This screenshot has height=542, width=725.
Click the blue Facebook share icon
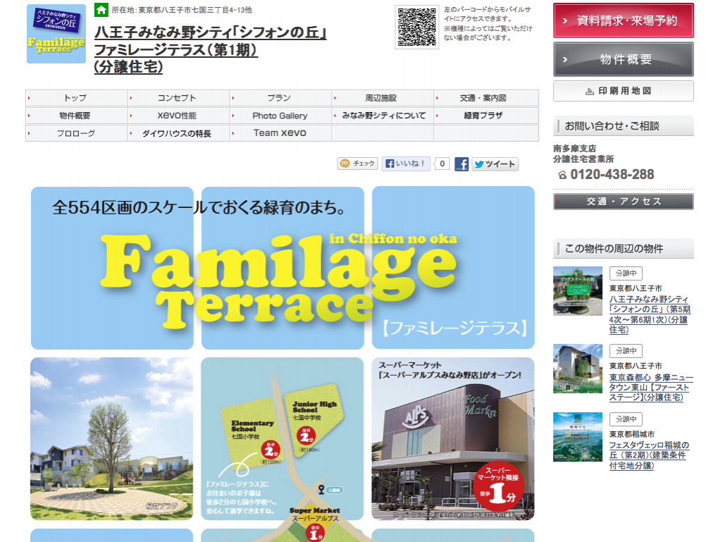[x=461, y=164]
